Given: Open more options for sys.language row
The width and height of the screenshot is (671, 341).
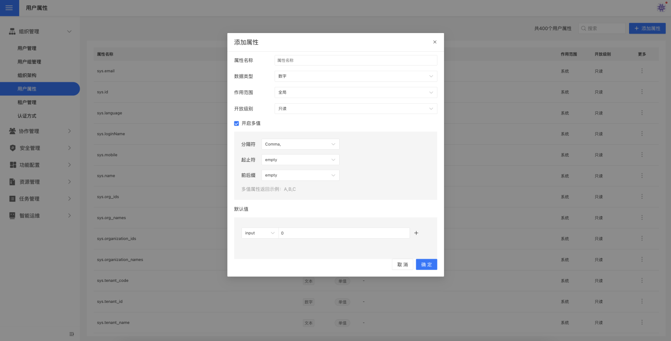Looking at the screenshot, I should [642, 113].
